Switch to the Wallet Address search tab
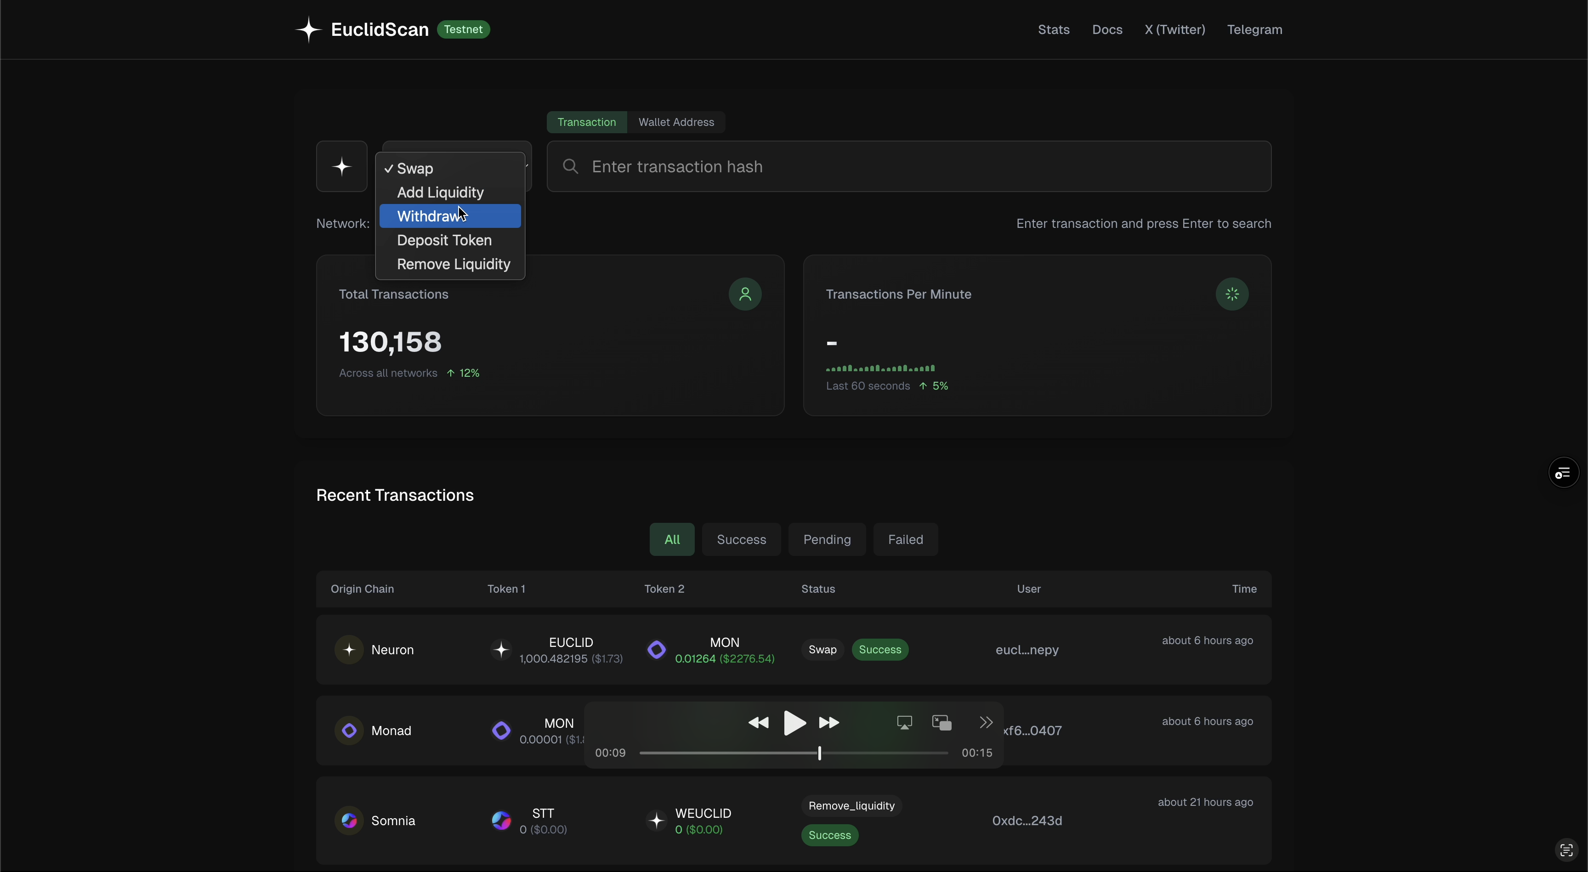This screenshot has height=872, width=1588. point(676,122)
